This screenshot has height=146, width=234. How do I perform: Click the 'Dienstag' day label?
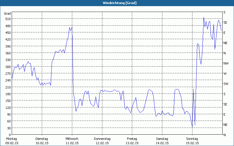[x=42, y=139]
